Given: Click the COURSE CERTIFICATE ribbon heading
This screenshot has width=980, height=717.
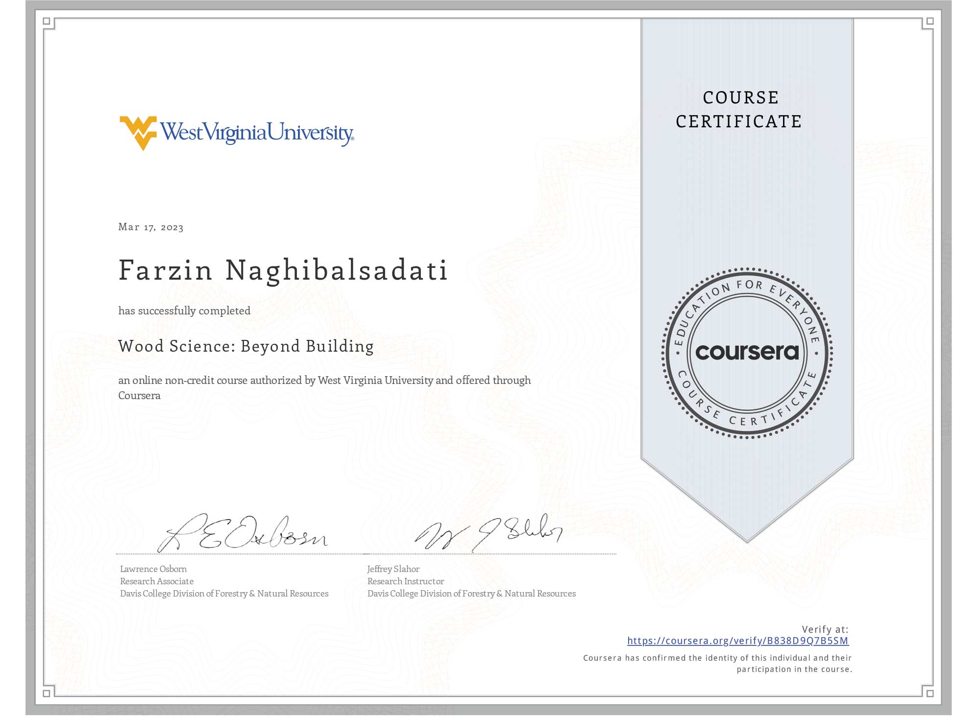Looking at the screenshot, I should pyautogui.click(x=739, y=110).
